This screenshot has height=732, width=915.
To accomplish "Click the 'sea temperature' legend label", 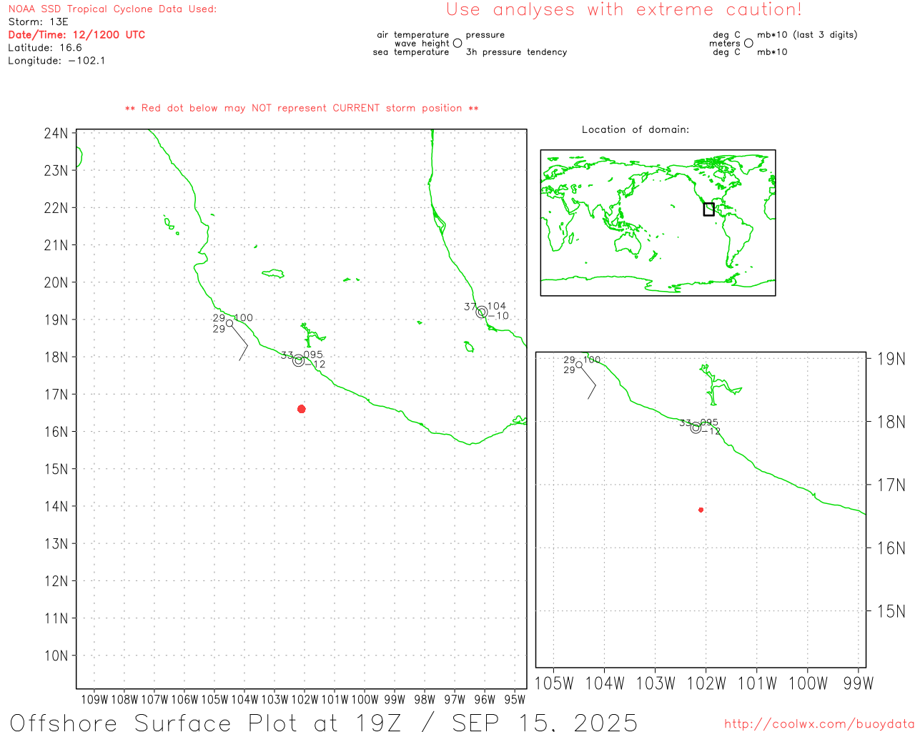I will coord(411,52).
